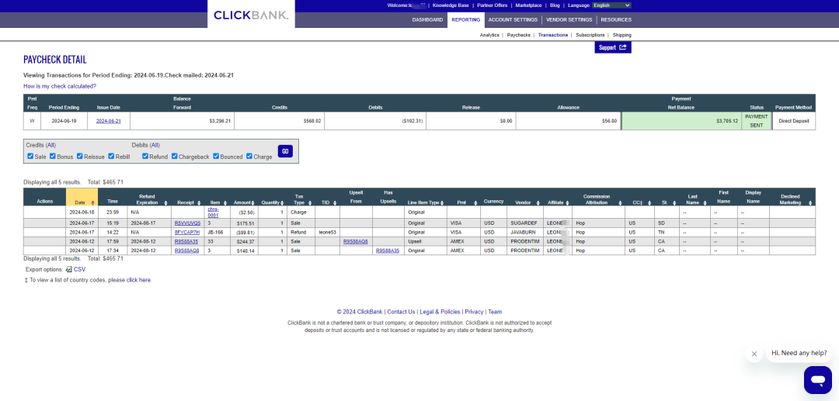839x401 pixels.
Task: Sort by Pmt column arrow
Action: click(475, 203)
